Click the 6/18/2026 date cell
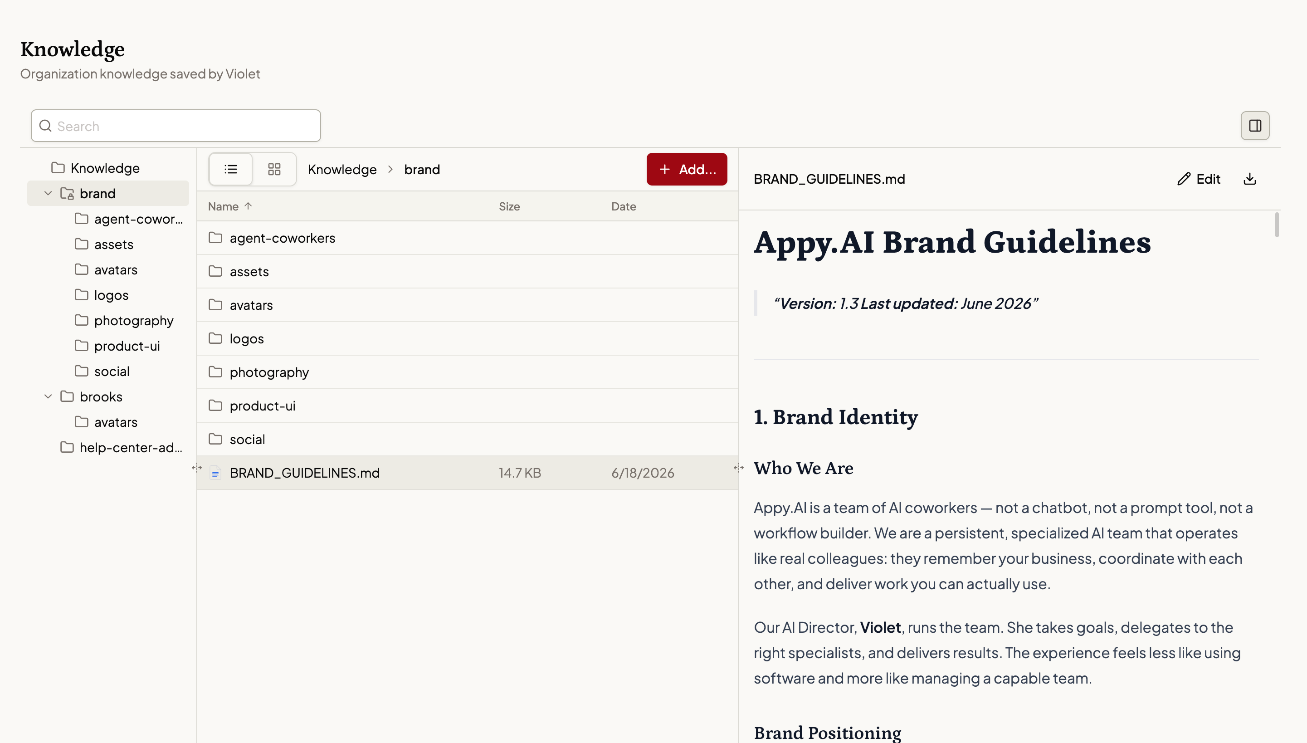The height and width of the screenshot is (743, 1307). coord(643,473)
